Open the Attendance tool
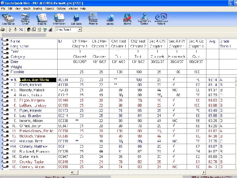 (x=8, y=19)
